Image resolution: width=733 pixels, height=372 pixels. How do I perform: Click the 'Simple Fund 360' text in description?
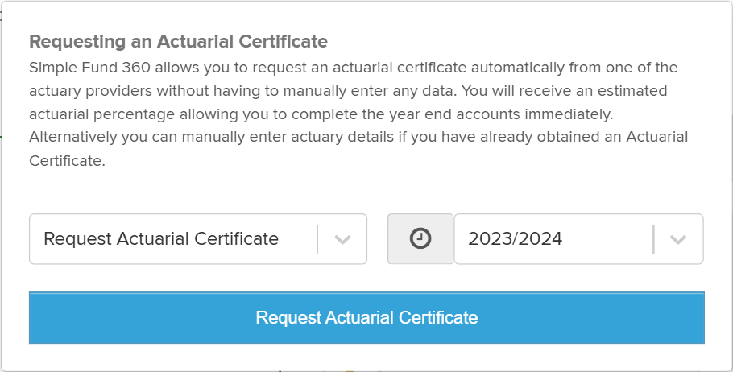pos(89,68)
